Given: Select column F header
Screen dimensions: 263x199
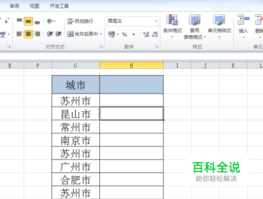Looking at the screenshot, I should 38,66.
